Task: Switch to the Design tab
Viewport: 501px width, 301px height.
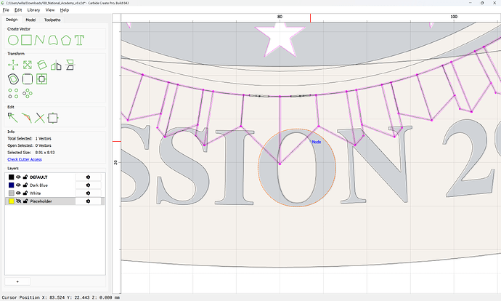Action: (12, 20)
